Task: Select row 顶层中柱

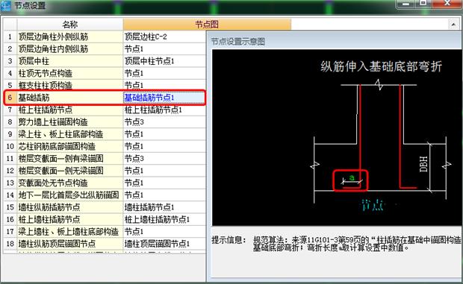Action: (70, 61)
